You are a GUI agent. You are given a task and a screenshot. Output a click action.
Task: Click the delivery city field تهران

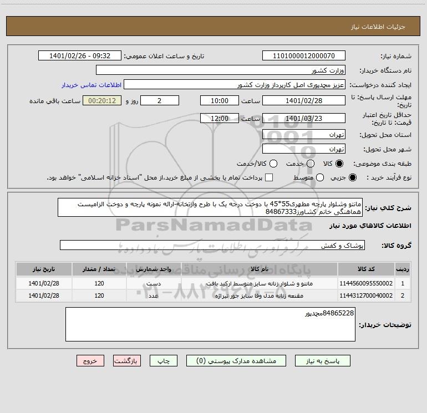point(304,149)
